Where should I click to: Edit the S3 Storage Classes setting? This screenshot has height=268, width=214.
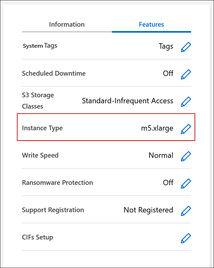[x=186, y=101]
